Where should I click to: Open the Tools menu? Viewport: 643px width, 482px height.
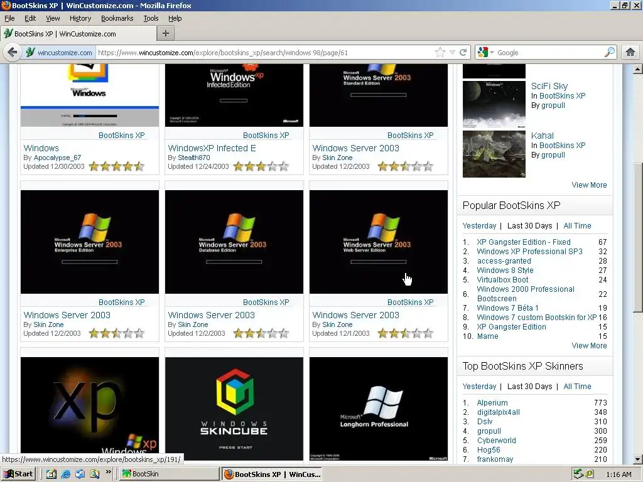[x=151, y=18]
